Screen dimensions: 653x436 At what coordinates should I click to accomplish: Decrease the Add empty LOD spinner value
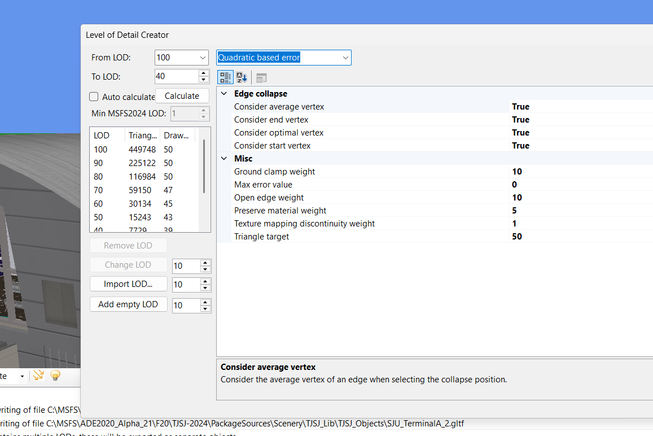tap(205, 309)
